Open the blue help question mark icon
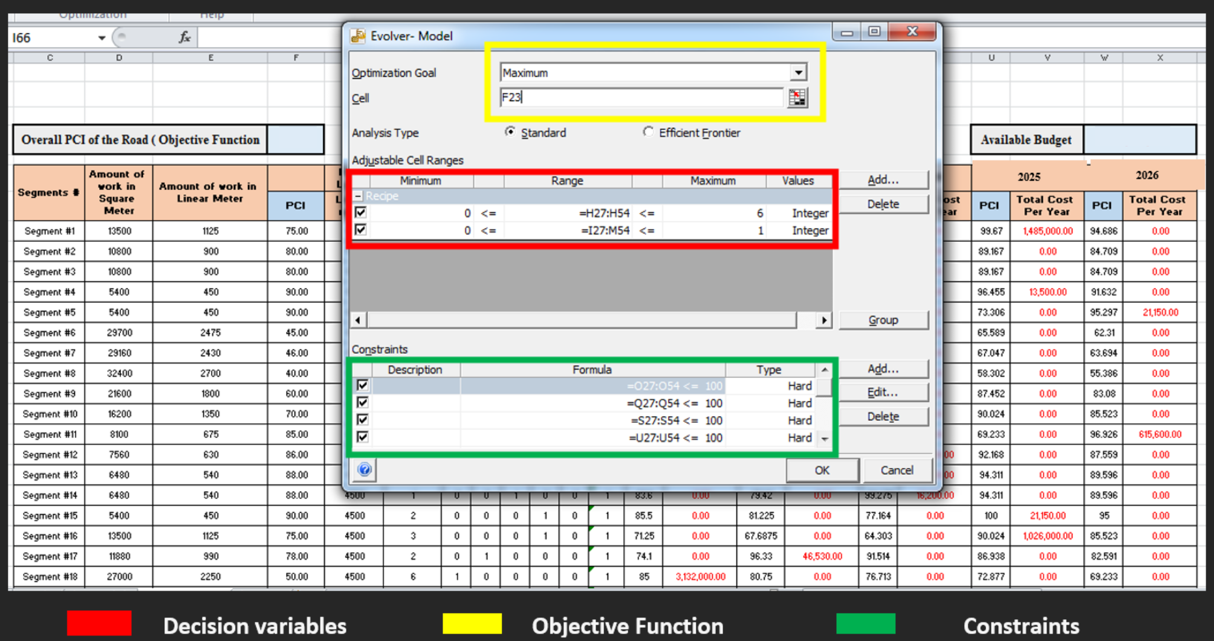1214x641 pixels. pos(364,470)
